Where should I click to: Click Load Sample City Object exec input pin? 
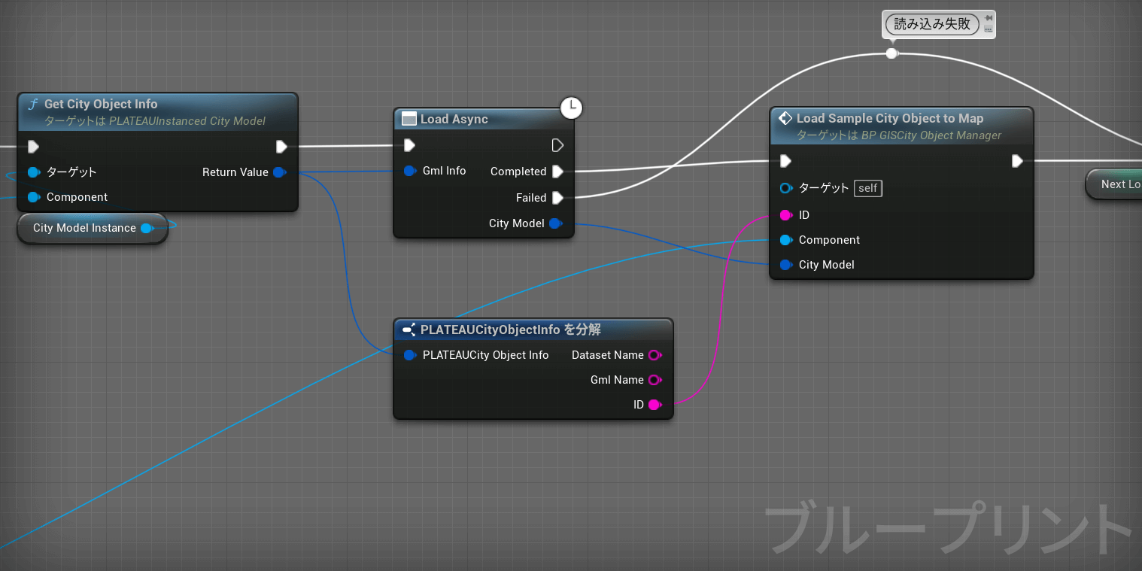coord(785,161)
